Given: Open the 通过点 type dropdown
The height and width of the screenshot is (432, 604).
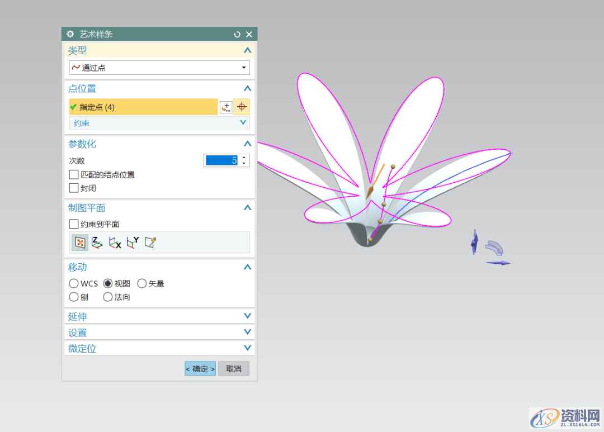Looking at the screenshot, I should pos(159,68).
